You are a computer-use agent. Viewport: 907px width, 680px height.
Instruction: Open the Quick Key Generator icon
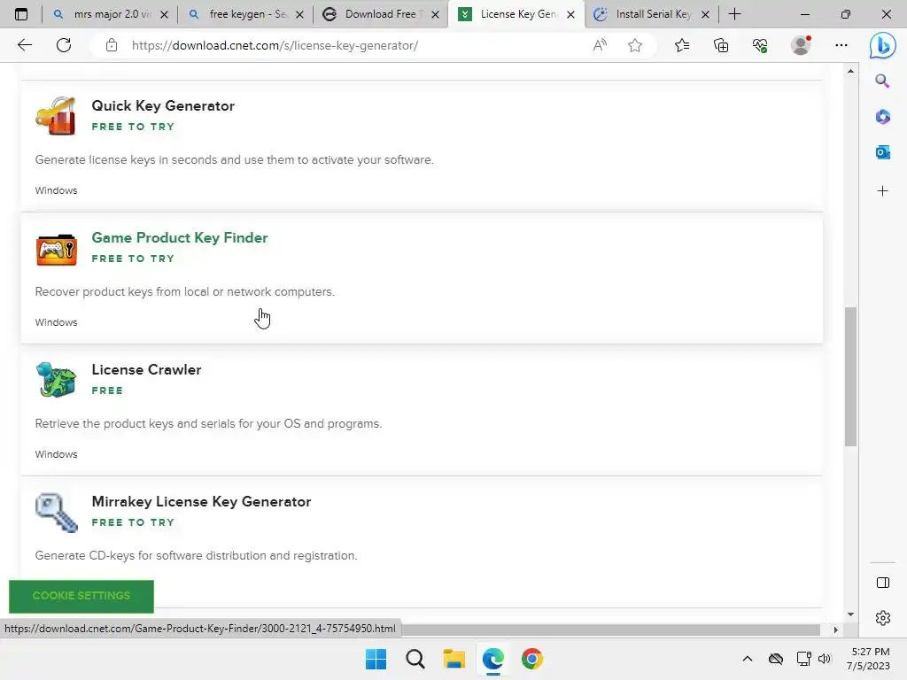pyautogui.click(x=56, y=116)
